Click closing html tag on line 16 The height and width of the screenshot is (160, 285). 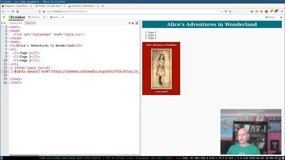[16, 83]
